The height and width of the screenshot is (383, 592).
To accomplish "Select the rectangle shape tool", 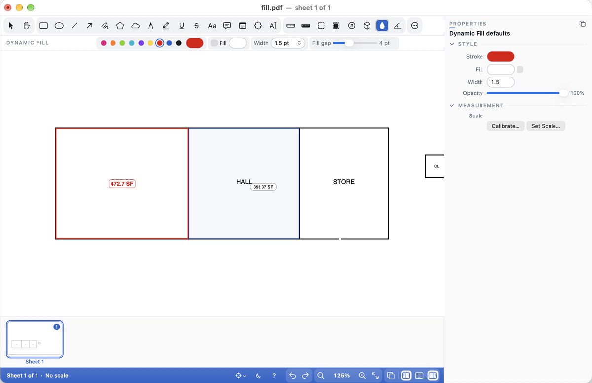I will click(43, 25).
